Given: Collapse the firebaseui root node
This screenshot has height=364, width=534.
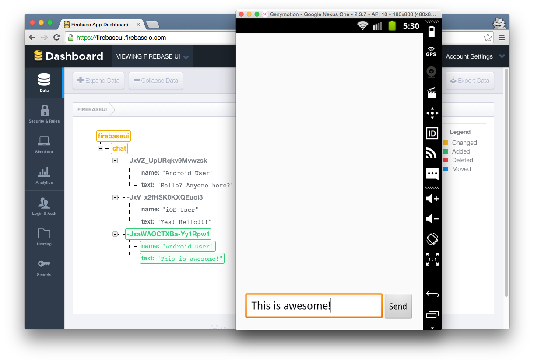Looking at the screenshot, I should (x=101, y=148).
